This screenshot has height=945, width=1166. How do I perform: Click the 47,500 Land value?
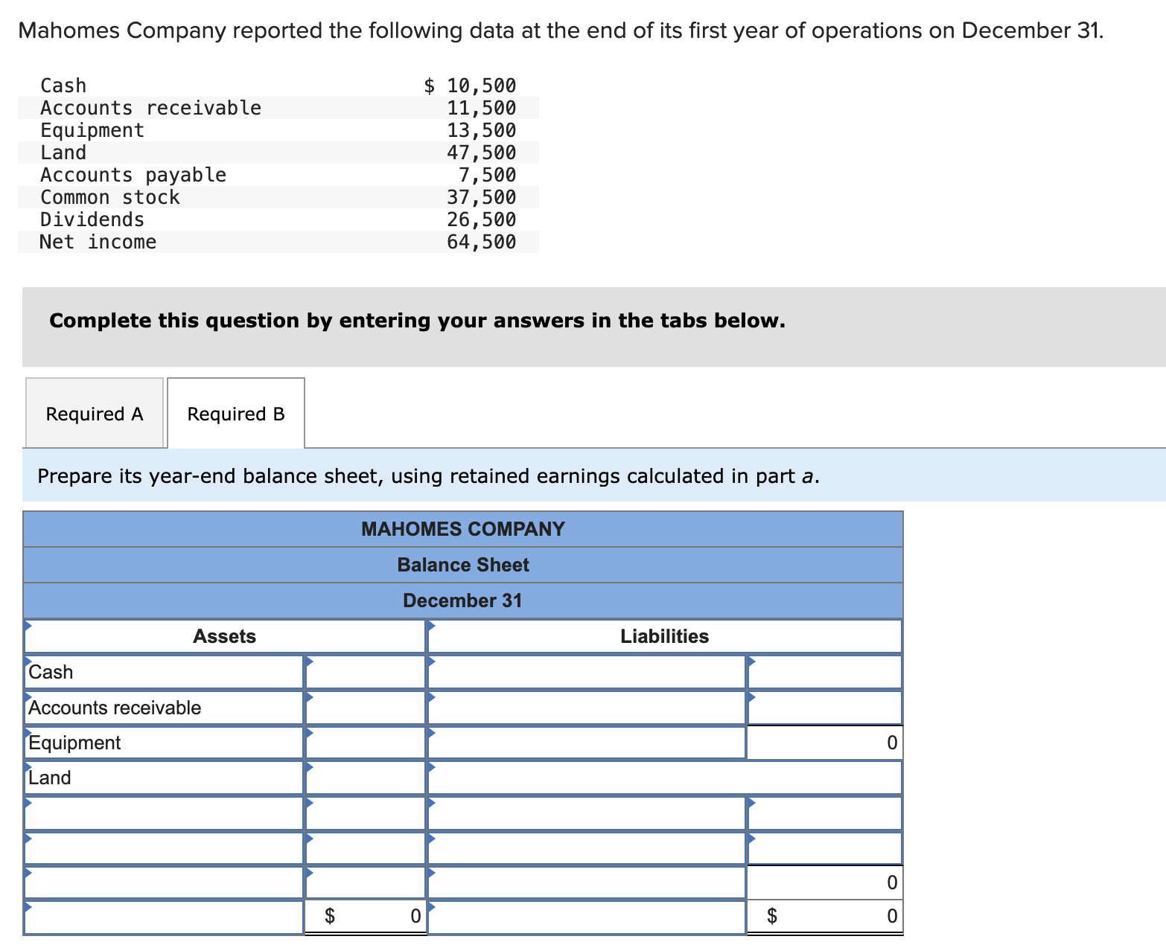point(481,153)
